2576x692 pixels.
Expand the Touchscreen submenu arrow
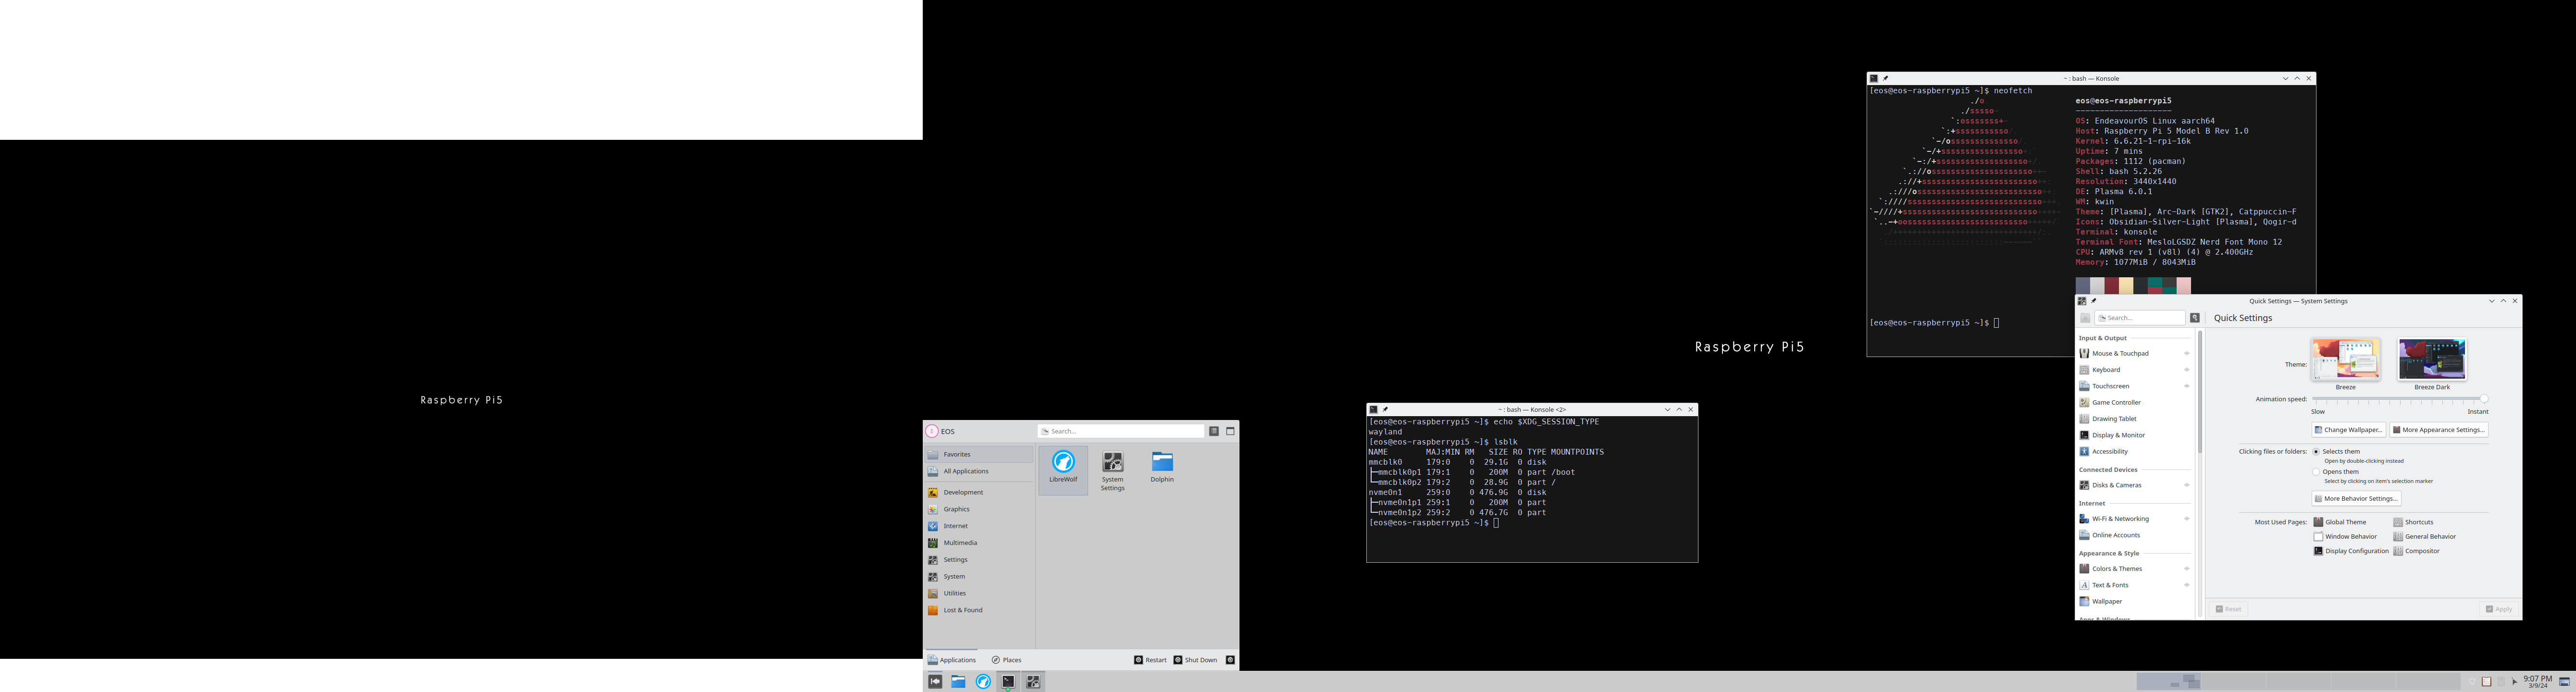(x=2187, y=386)
